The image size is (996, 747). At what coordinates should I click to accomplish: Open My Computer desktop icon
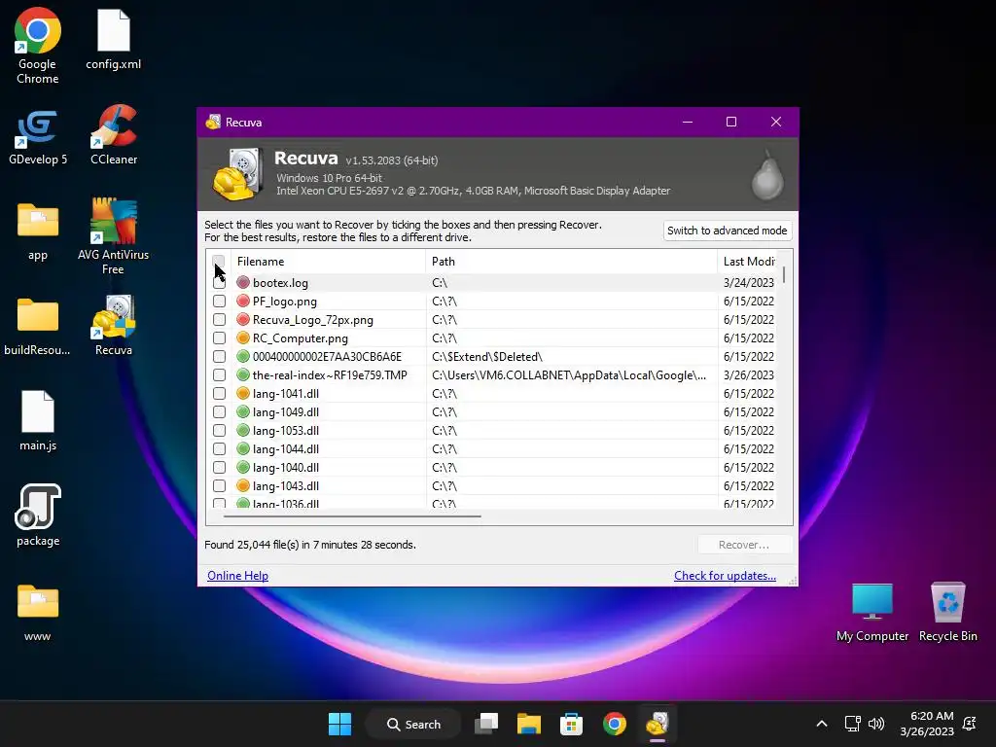pyautogui.click(x=872, y=613)
